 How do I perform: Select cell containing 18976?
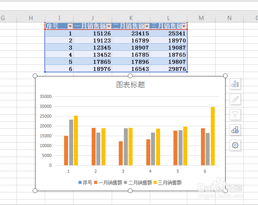click(x=93, y=68)
